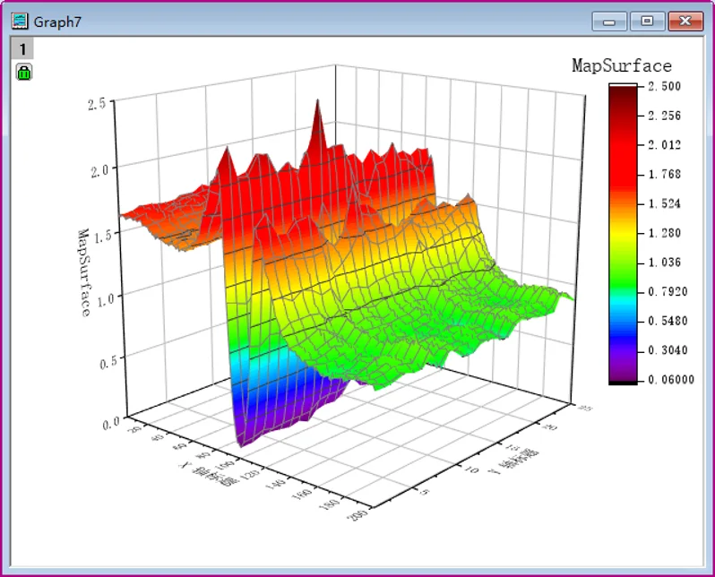Click Z-axis tick label 2.0
This screenshot has width=715, height=577.
[x=99, y=171]
